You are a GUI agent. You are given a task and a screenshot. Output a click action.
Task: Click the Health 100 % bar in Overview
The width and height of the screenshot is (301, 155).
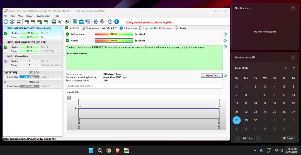click(114, 40)
